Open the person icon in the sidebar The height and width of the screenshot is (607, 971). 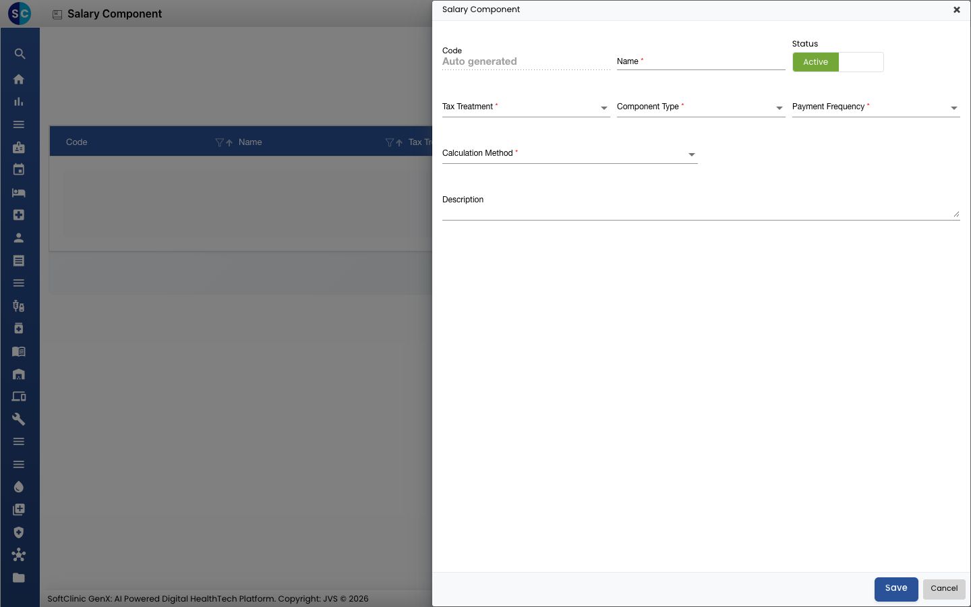pos(19,238)
